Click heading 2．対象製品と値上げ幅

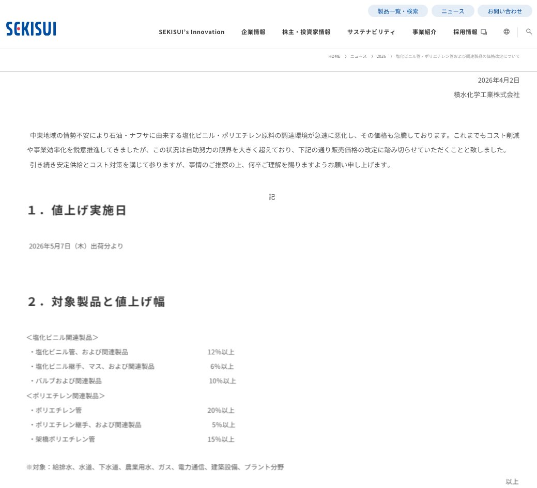96,302
